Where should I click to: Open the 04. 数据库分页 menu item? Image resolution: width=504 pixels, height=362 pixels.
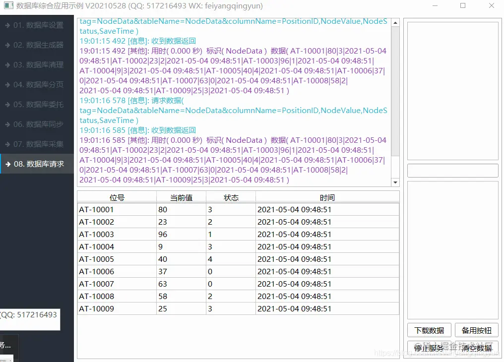(37, 85)
